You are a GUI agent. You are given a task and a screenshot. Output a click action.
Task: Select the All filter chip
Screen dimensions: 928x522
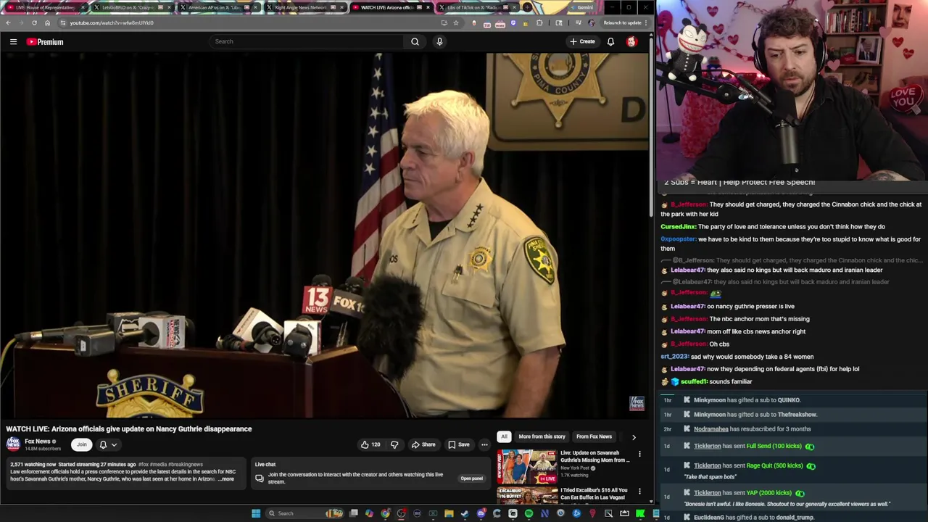click(x=504, y=436)
